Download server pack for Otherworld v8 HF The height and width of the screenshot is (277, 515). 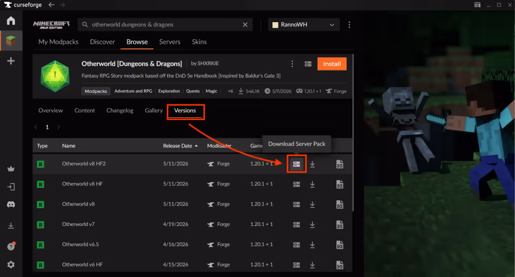click(x=296, y=184)
